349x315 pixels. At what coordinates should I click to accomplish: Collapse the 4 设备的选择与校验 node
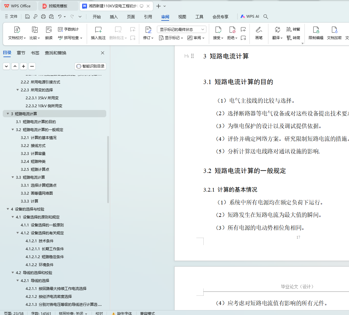(x=8, y=209)
